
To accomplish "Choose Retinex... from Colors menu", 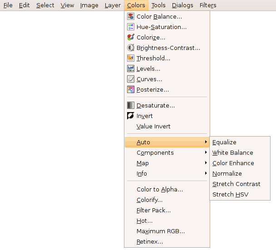I will click(167, 241).
